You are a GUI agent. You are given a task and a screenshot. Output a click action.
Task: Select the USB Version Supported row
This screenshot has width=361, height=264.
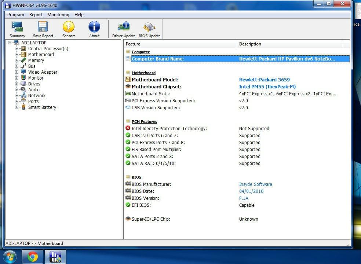tap(238, 107)
